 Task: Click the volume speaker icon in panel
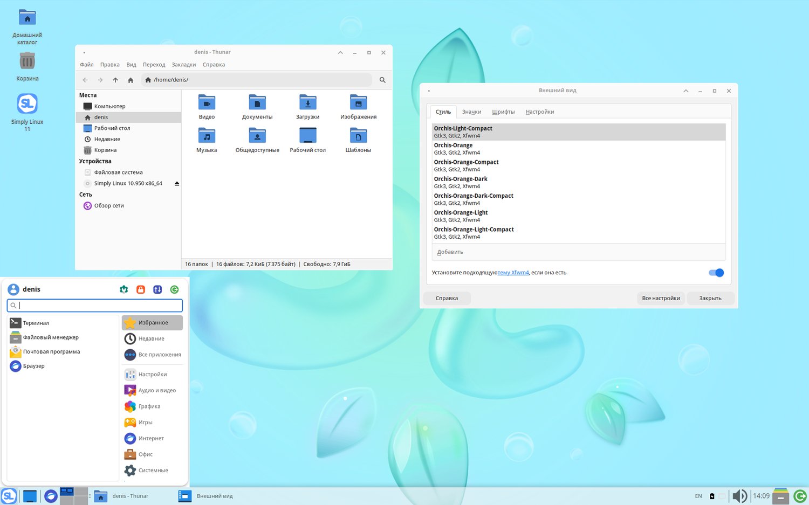[x=739, y=496]
